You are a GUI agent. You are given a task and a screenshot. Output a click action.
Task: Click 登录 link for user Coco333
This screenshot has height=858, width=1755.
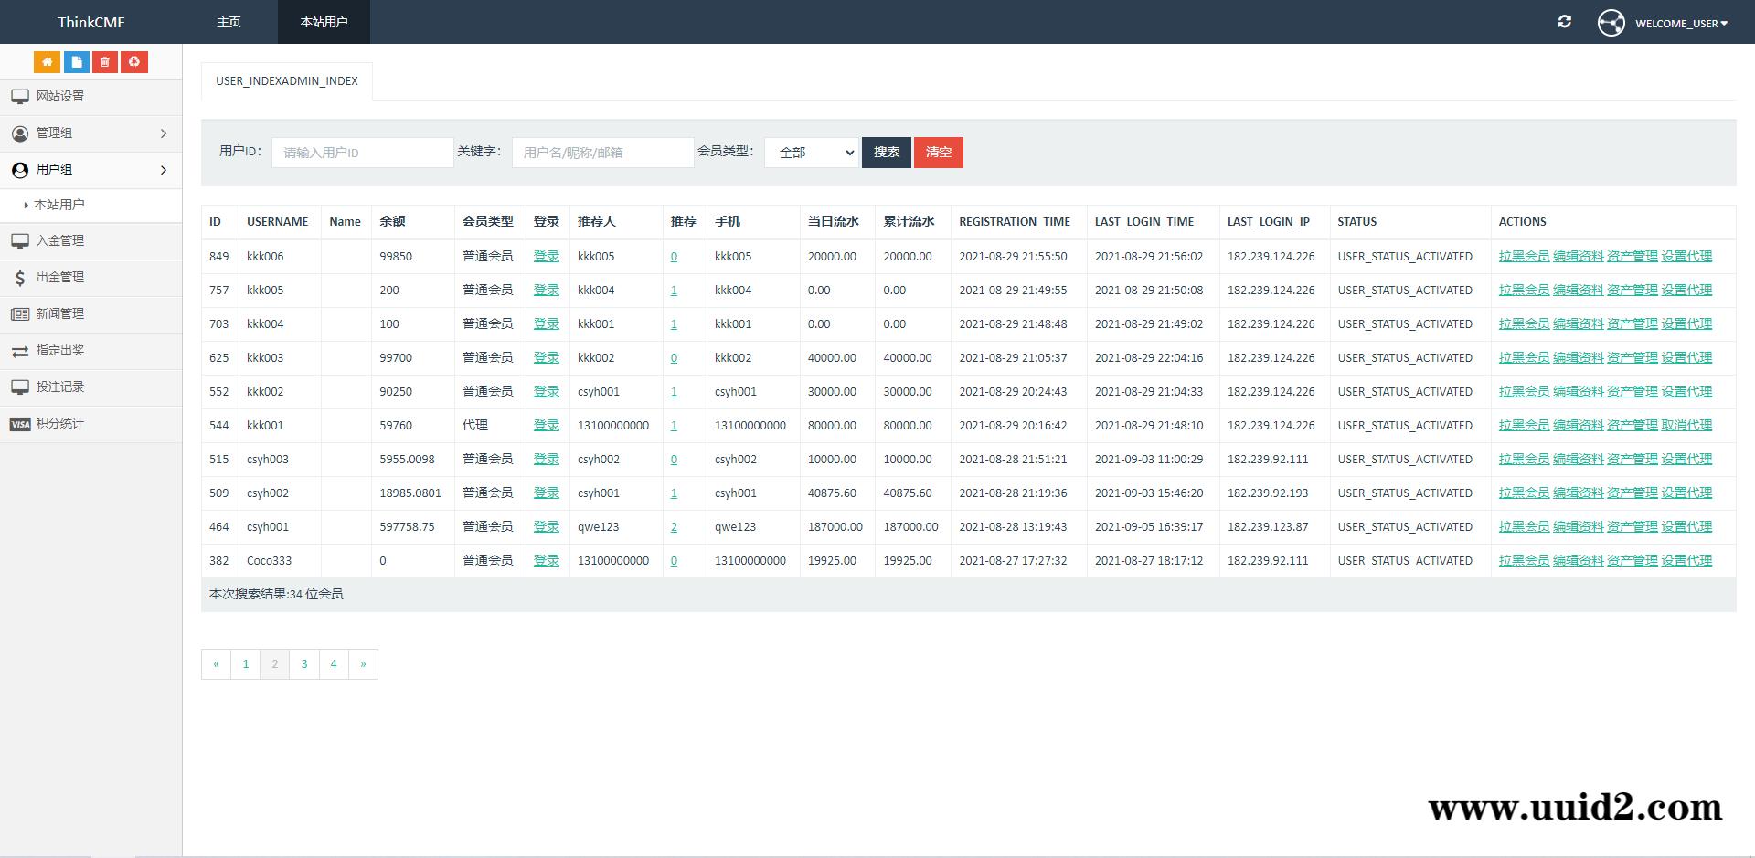(x=546, y=560)
